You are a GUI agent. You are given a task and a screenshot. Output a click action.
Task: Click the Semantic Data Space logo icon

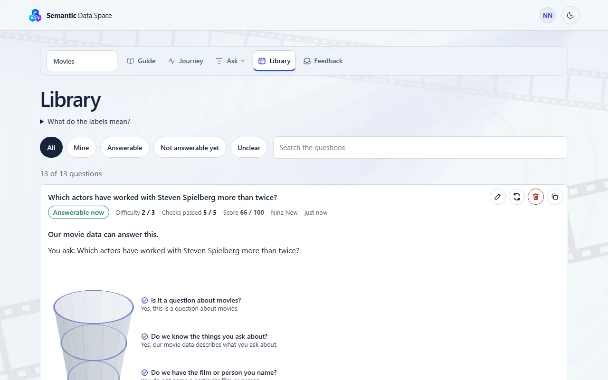click(35, 16)
